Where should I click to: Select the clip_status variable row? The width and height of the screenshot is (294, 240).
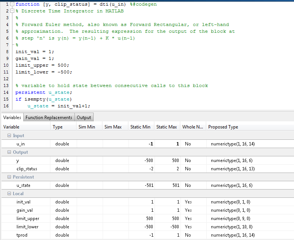[x=27, y=169]
